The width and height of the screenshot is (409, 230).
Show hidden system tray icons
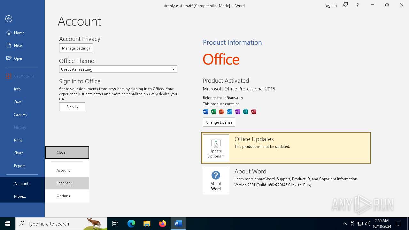344,224
